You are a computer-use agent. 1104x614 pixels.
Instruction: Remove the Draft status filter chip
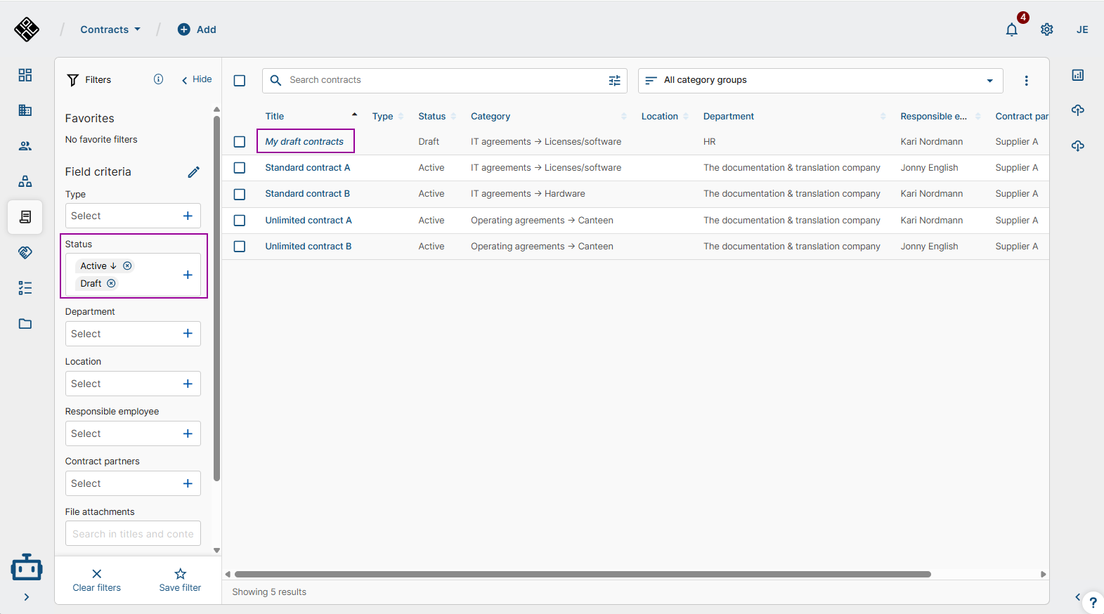click(x=111, y=284)
